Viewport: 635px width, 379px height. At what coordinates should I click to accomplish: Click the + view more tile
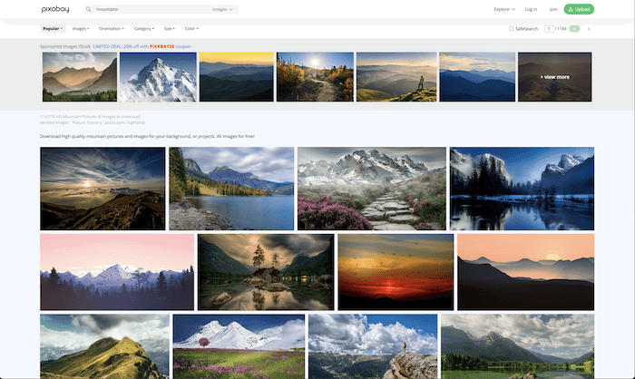pos(554,77)
